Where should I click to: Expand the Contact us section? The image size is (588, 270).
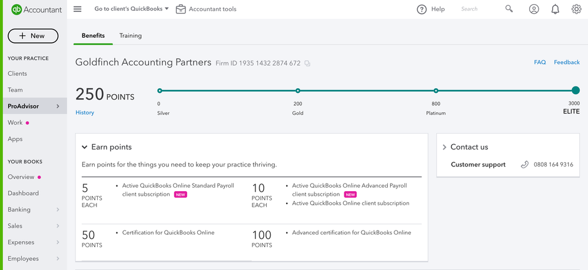click(x=444, y=147)
